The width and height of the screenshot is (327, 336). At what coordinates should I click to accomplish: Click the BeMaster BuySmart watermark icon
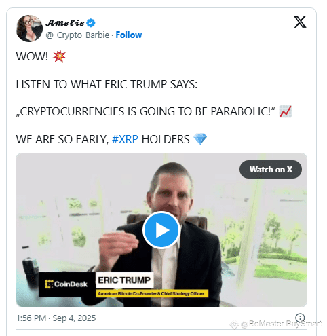tap(235, 324)
